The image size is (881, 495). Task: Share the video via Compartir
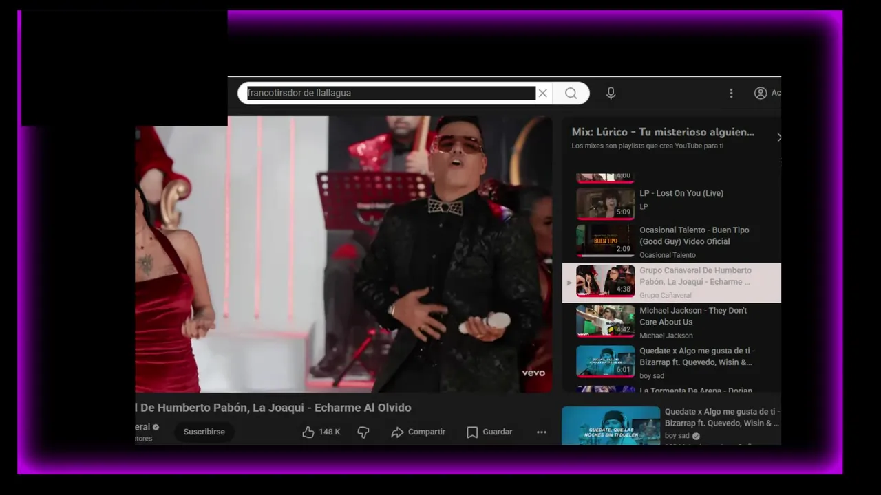click(418, 432)
